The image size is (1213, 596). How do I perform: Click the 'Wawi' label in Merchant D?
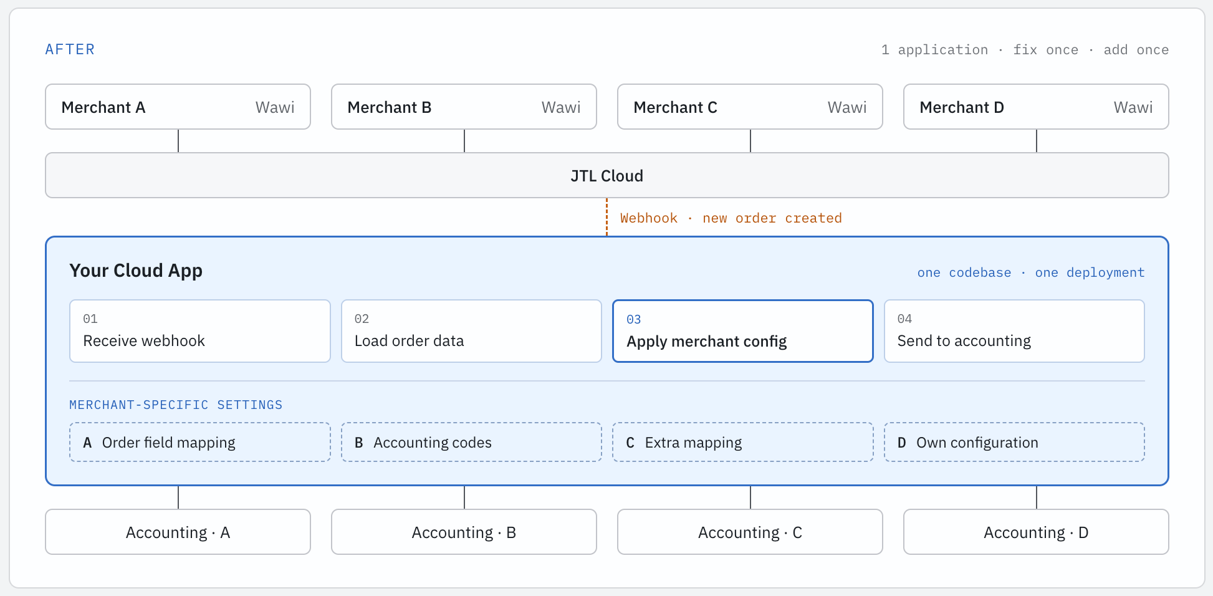(x=1133, y=107)
